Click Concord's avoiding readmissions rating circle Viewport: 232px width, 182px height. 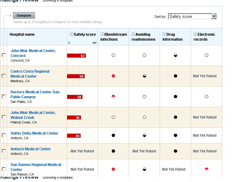144,55
